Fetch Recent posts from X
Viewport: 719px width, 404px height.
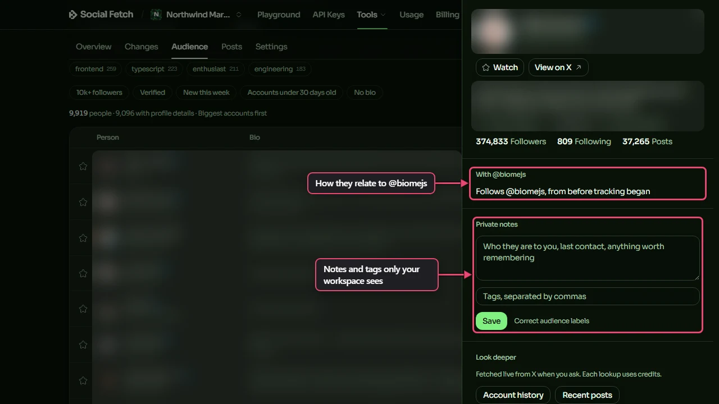point(587,395)
